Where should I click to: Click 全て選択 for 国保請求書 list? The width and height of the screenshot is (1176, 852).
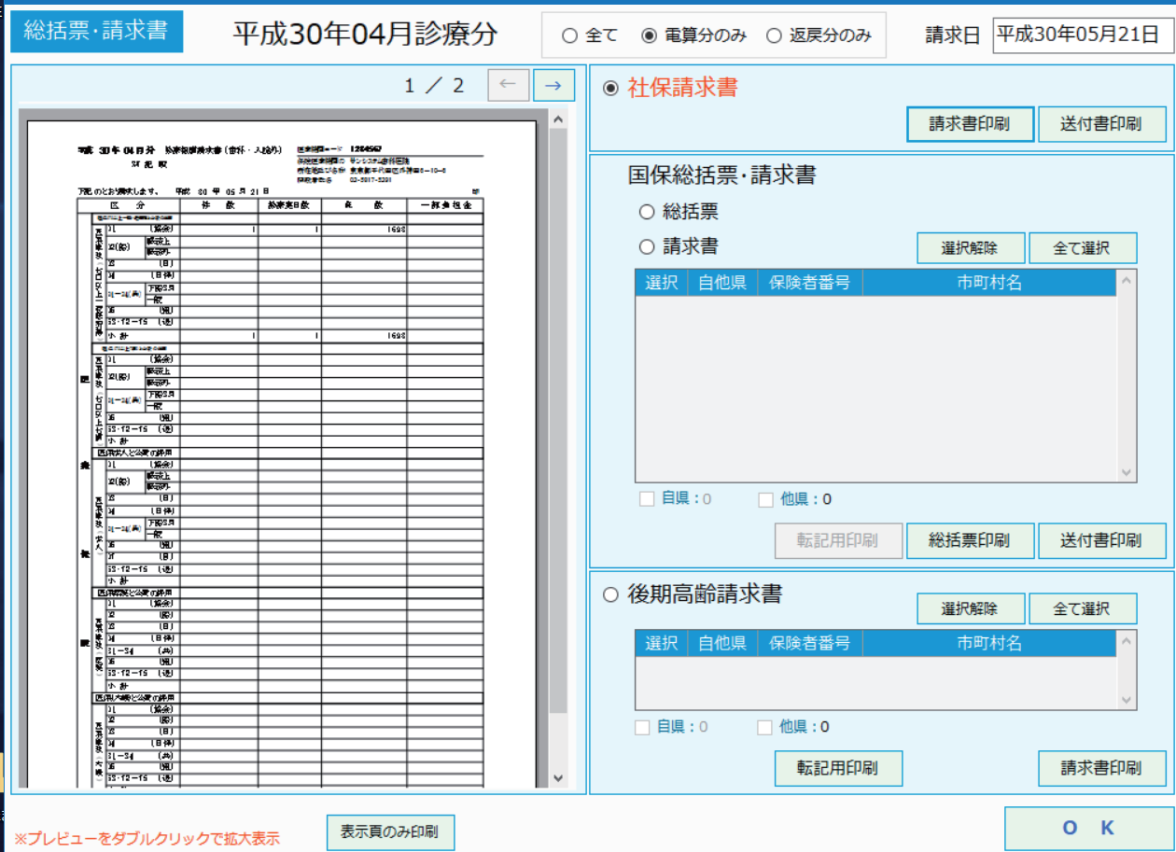click(x=1083, y=247)
